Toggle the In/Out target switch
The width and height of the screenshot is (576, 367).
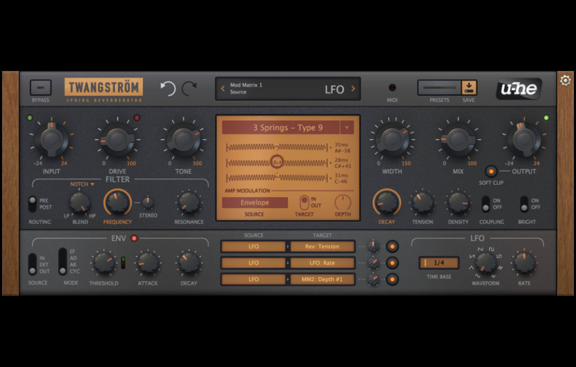pos(304,203)
